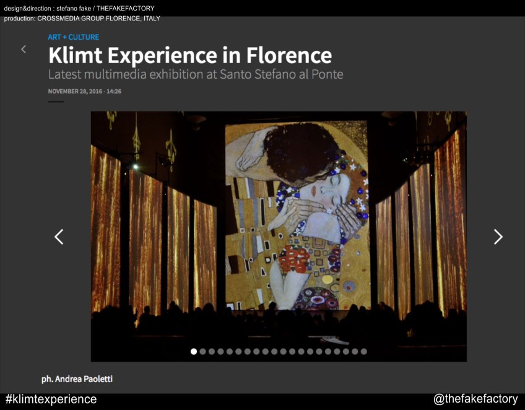
Task: Click the Klimt Experience in Florence headline
Action: point(189,55)
